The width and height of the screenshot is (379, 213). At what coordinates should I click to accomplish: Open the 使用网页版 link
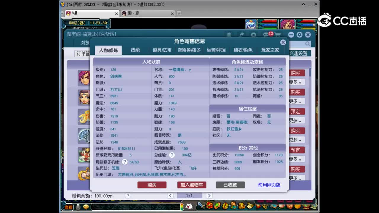tap(269, 185)
